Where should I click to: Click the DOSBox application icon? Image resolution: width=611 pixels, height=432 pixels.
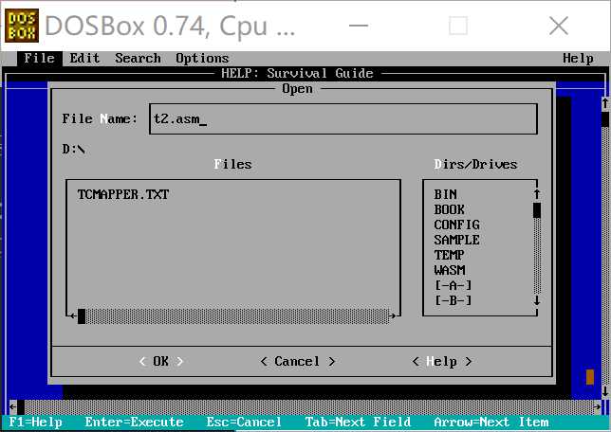point(22,26)
